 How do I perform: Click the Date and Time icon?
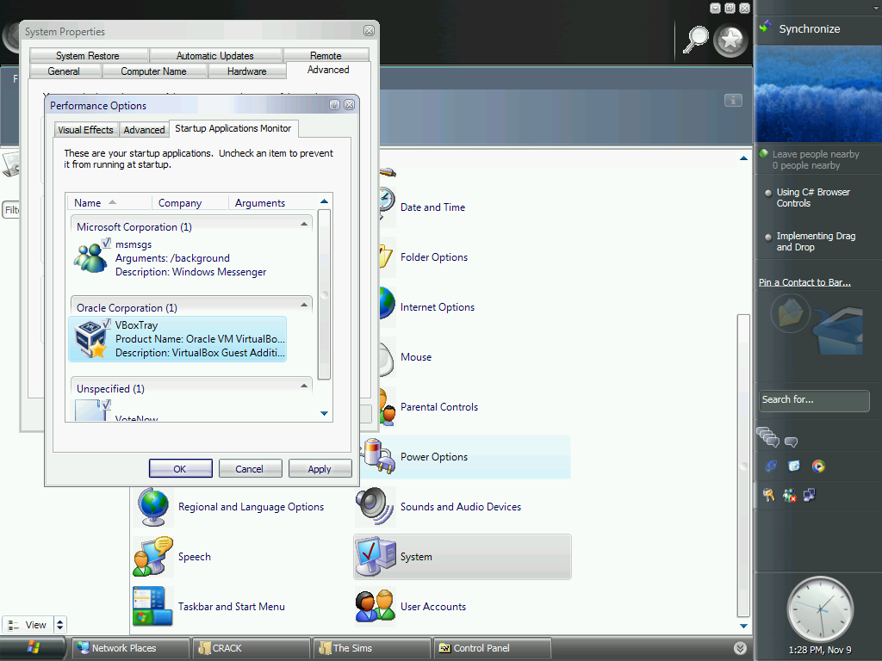pos(385,207)
